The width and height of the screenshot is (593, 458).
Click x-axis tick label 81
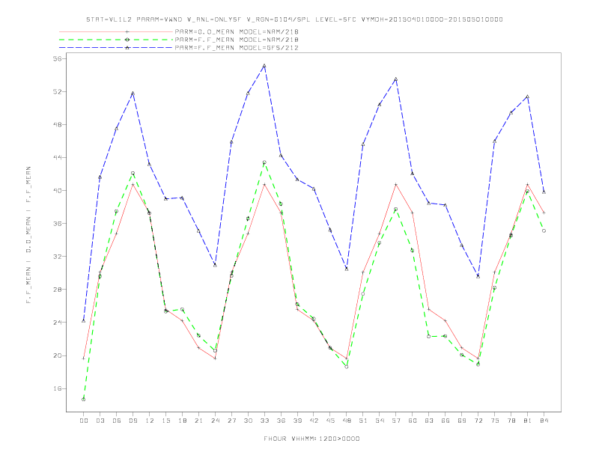tap(528, 421)
